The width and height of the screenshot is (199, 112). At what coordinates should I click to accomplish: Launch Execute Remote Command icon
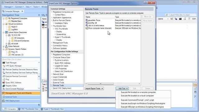(x=4, y=76)
